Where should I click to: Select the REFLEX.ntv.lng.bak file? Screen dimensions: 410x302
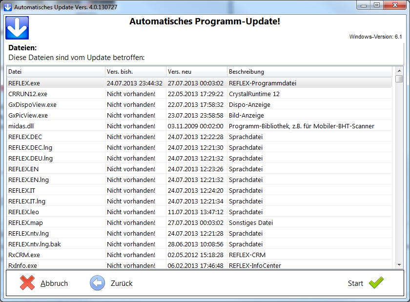point(199,244)
